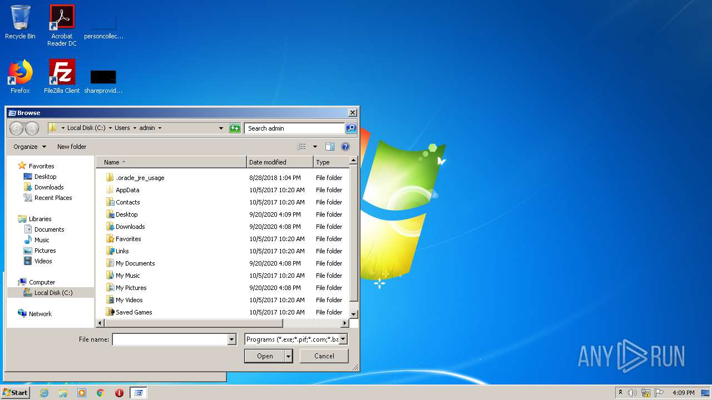Open Downloads under Favorites
Screen dimensions: 712x400
49,187
